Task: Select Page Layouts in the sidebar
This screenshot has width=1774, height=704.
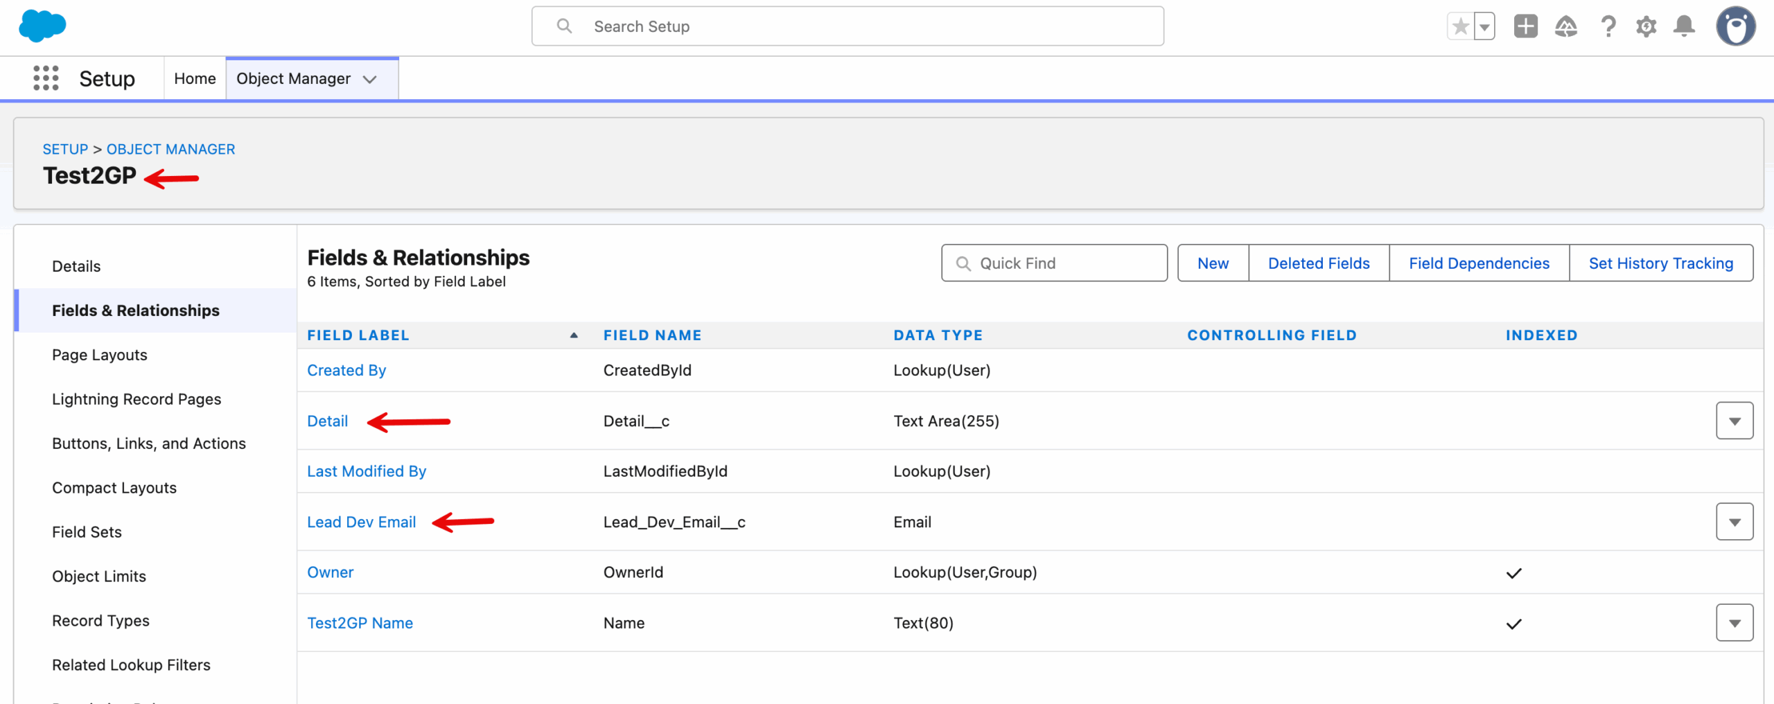Action: [x=100, y=355]
